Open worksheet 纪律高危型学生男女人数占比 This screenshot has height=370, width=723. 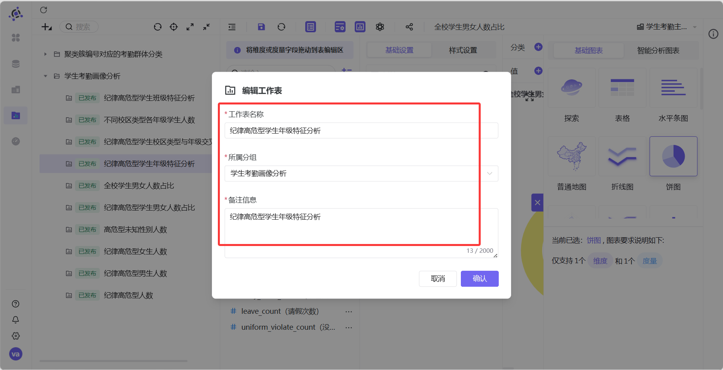(x=149, y=208)
